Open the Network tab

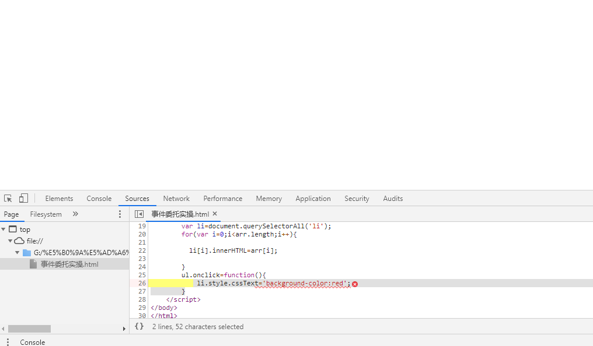pyautogui.click(x=176, y=199)
